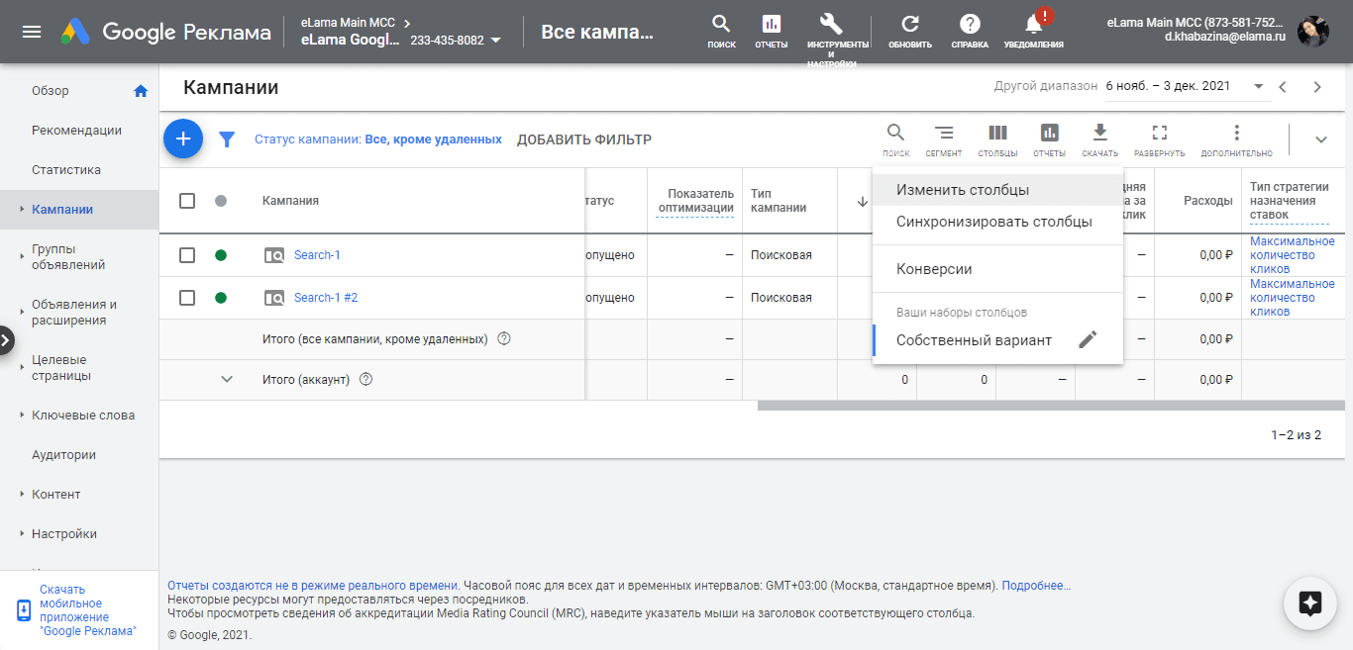The height and width of the screenshot is (650, 1353).
Task: Open the Search-1 #2 campaign link
Action: pyautogui.click(x=326, y=298)
